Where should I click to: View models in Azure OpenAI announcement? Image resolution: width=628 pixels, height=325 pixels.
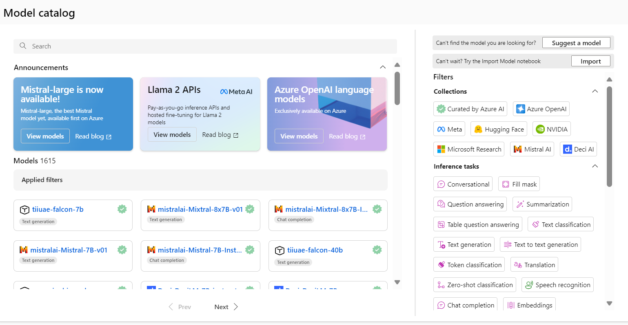click(x=299, y=136)
